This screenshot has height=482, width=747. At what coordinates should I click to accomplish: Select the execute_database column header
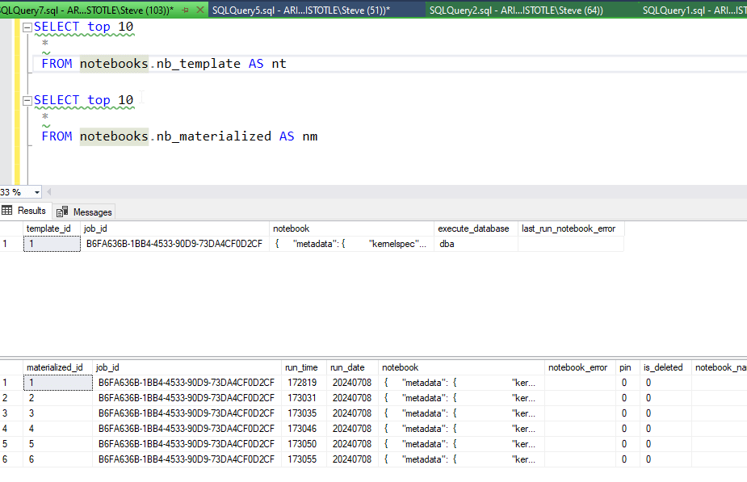[x=476, y=228]
